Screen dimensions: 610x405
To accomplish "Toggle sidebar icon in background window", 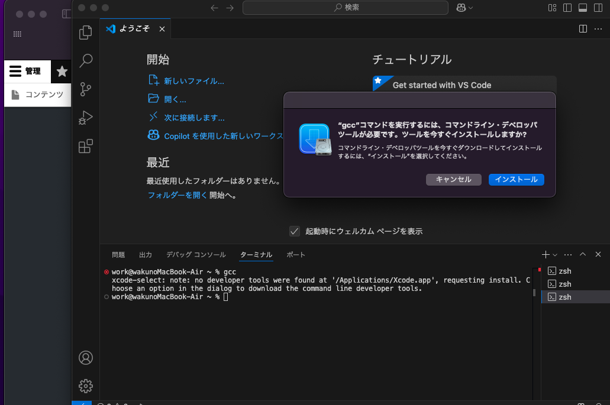I will pyautogui.click(x=66, y=14).
